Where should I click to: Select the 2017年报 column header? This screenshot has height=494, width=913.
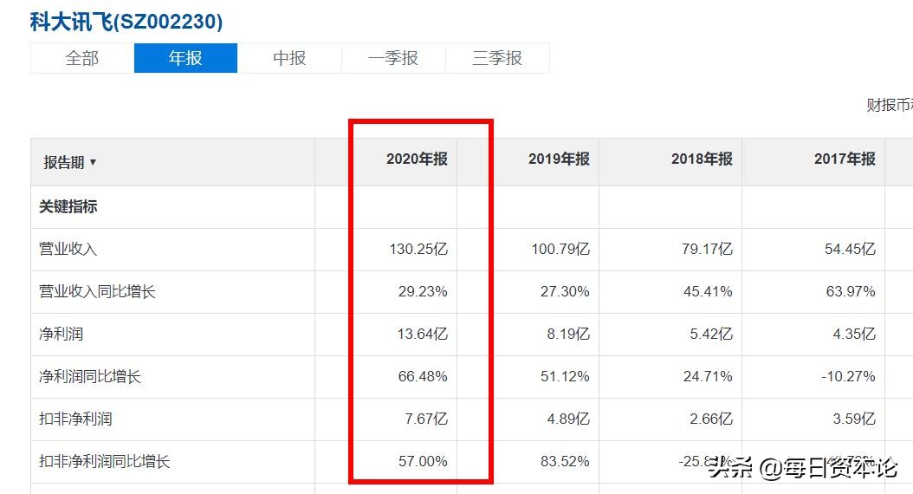(845, 159)
